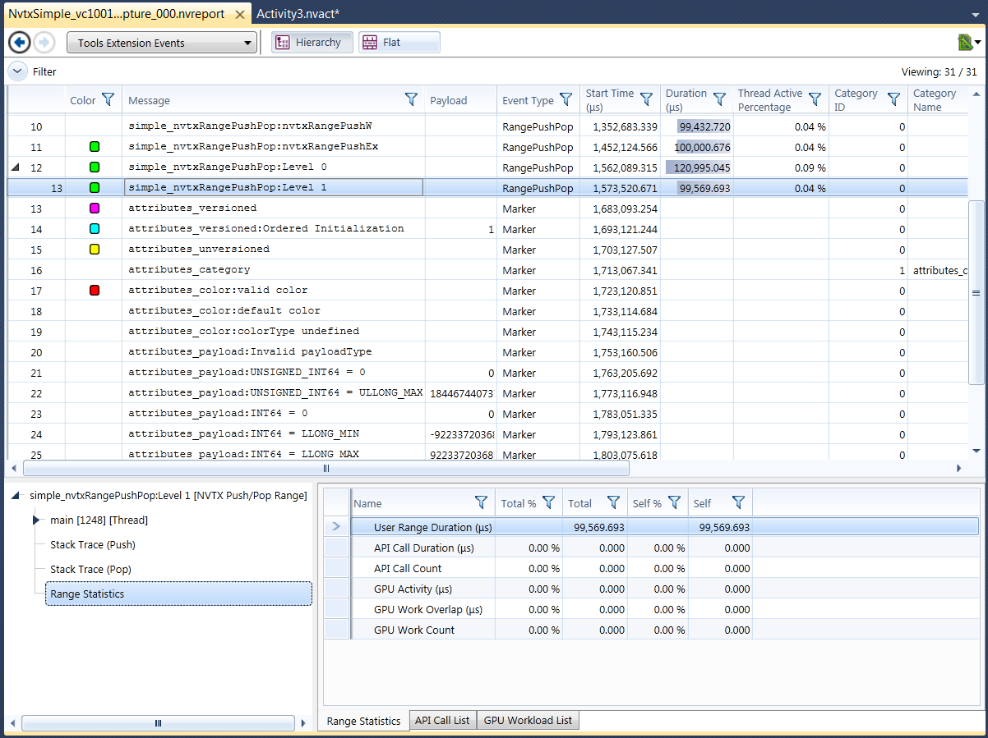Sort by Start Time column header
This screenshot has width=988, height=738.
(x=610, y=100)
